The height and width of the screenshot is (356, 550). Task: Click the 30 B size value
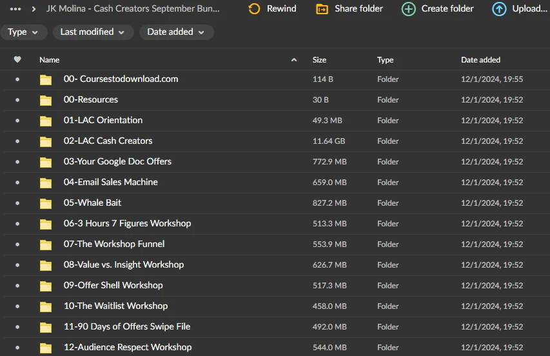click(x=320, y=100)
